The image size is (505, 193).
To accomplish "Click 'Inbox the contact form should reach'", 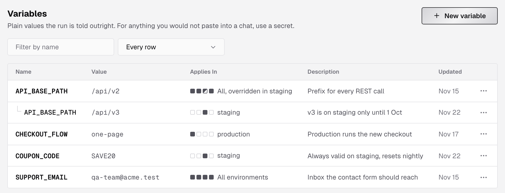I will point(362,177).
